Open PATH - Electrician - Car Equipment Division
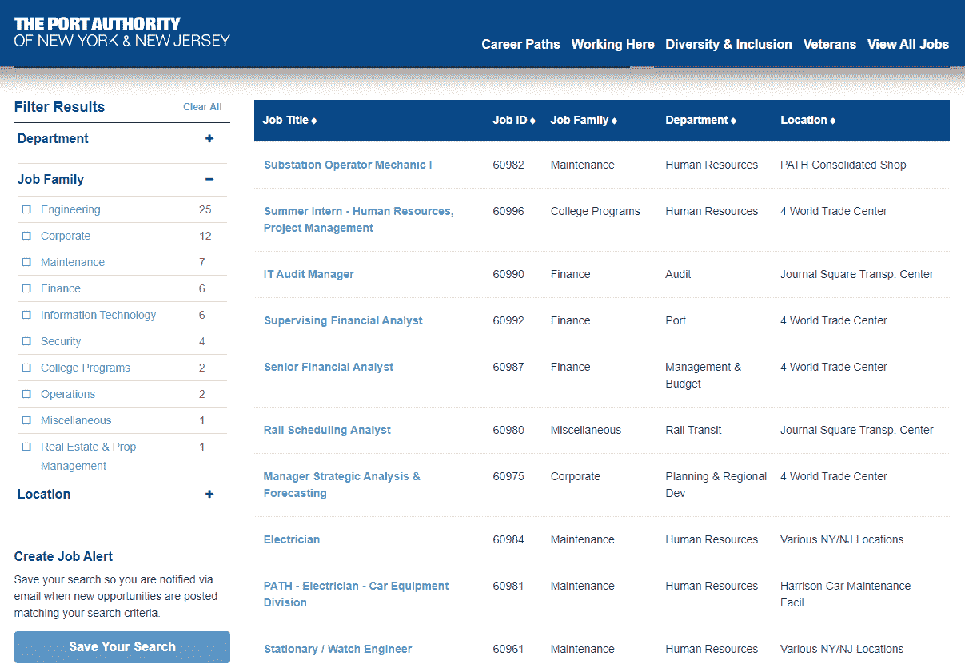 click(x=357, y=594)
